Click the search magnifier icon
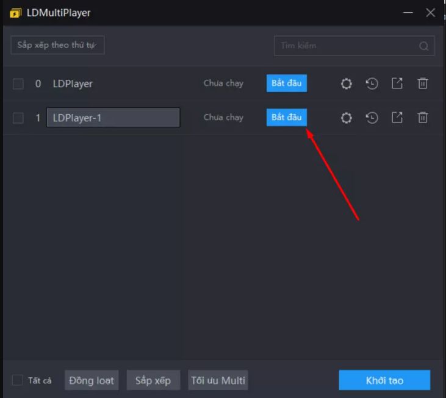446x398 pixels. tap(423, 46)
